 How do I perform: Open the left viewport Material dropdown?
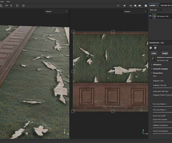pos(56,11)
